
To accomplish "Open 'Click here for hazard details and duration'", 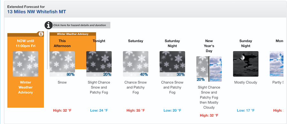I will pyautogui.click(x=80, y=25).
